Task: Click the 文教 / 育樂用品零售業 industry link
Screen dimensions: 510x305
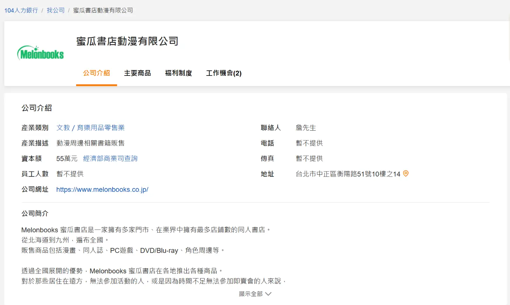Action: click(90, 128)
